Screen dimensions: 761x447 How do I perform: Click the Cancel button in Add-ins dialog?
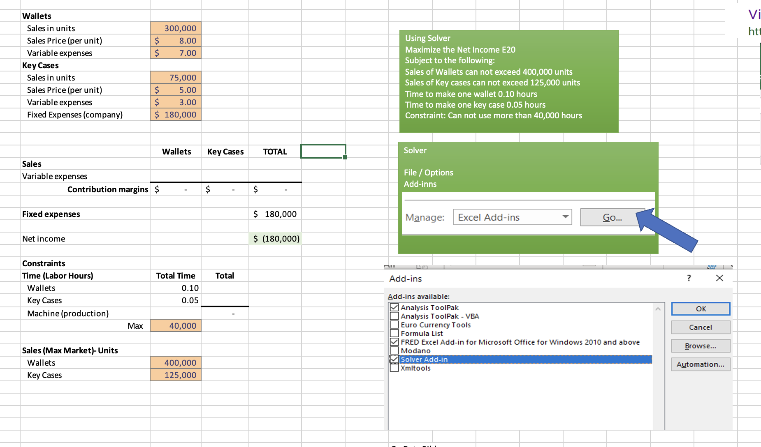tap(700, 327)
